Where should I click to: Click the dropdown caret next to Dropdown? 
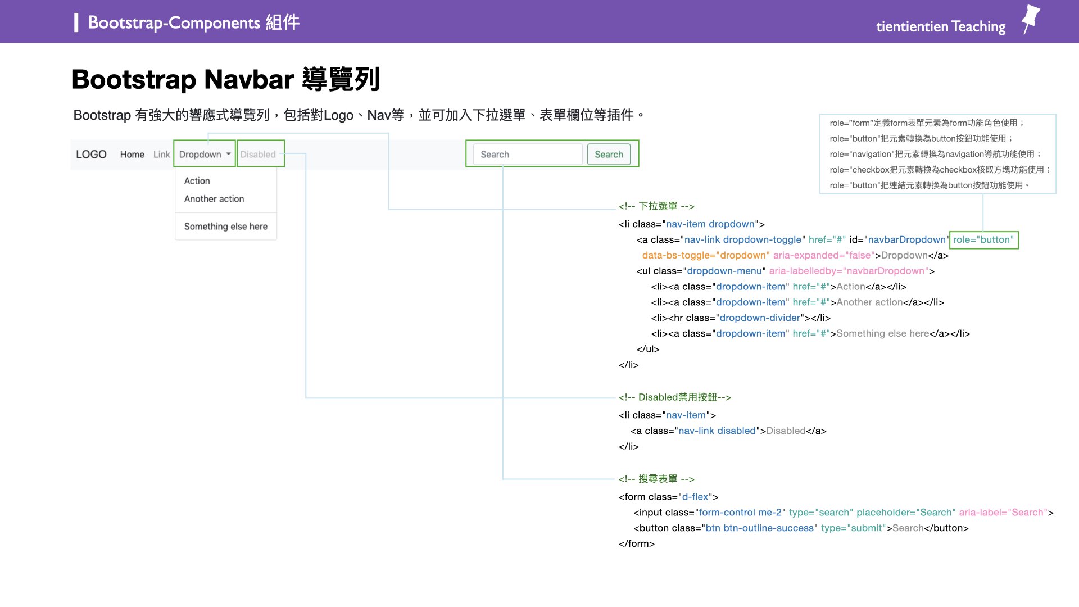click(229, 154)
